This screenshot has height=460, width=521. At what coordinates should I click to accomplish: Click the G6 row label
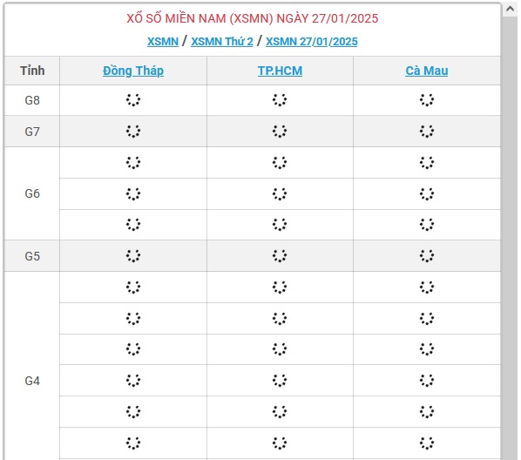[x=32, y=193]
